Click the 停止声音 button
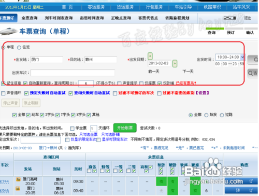Viewport: 259px width, 196px height. tap(10, 103)
